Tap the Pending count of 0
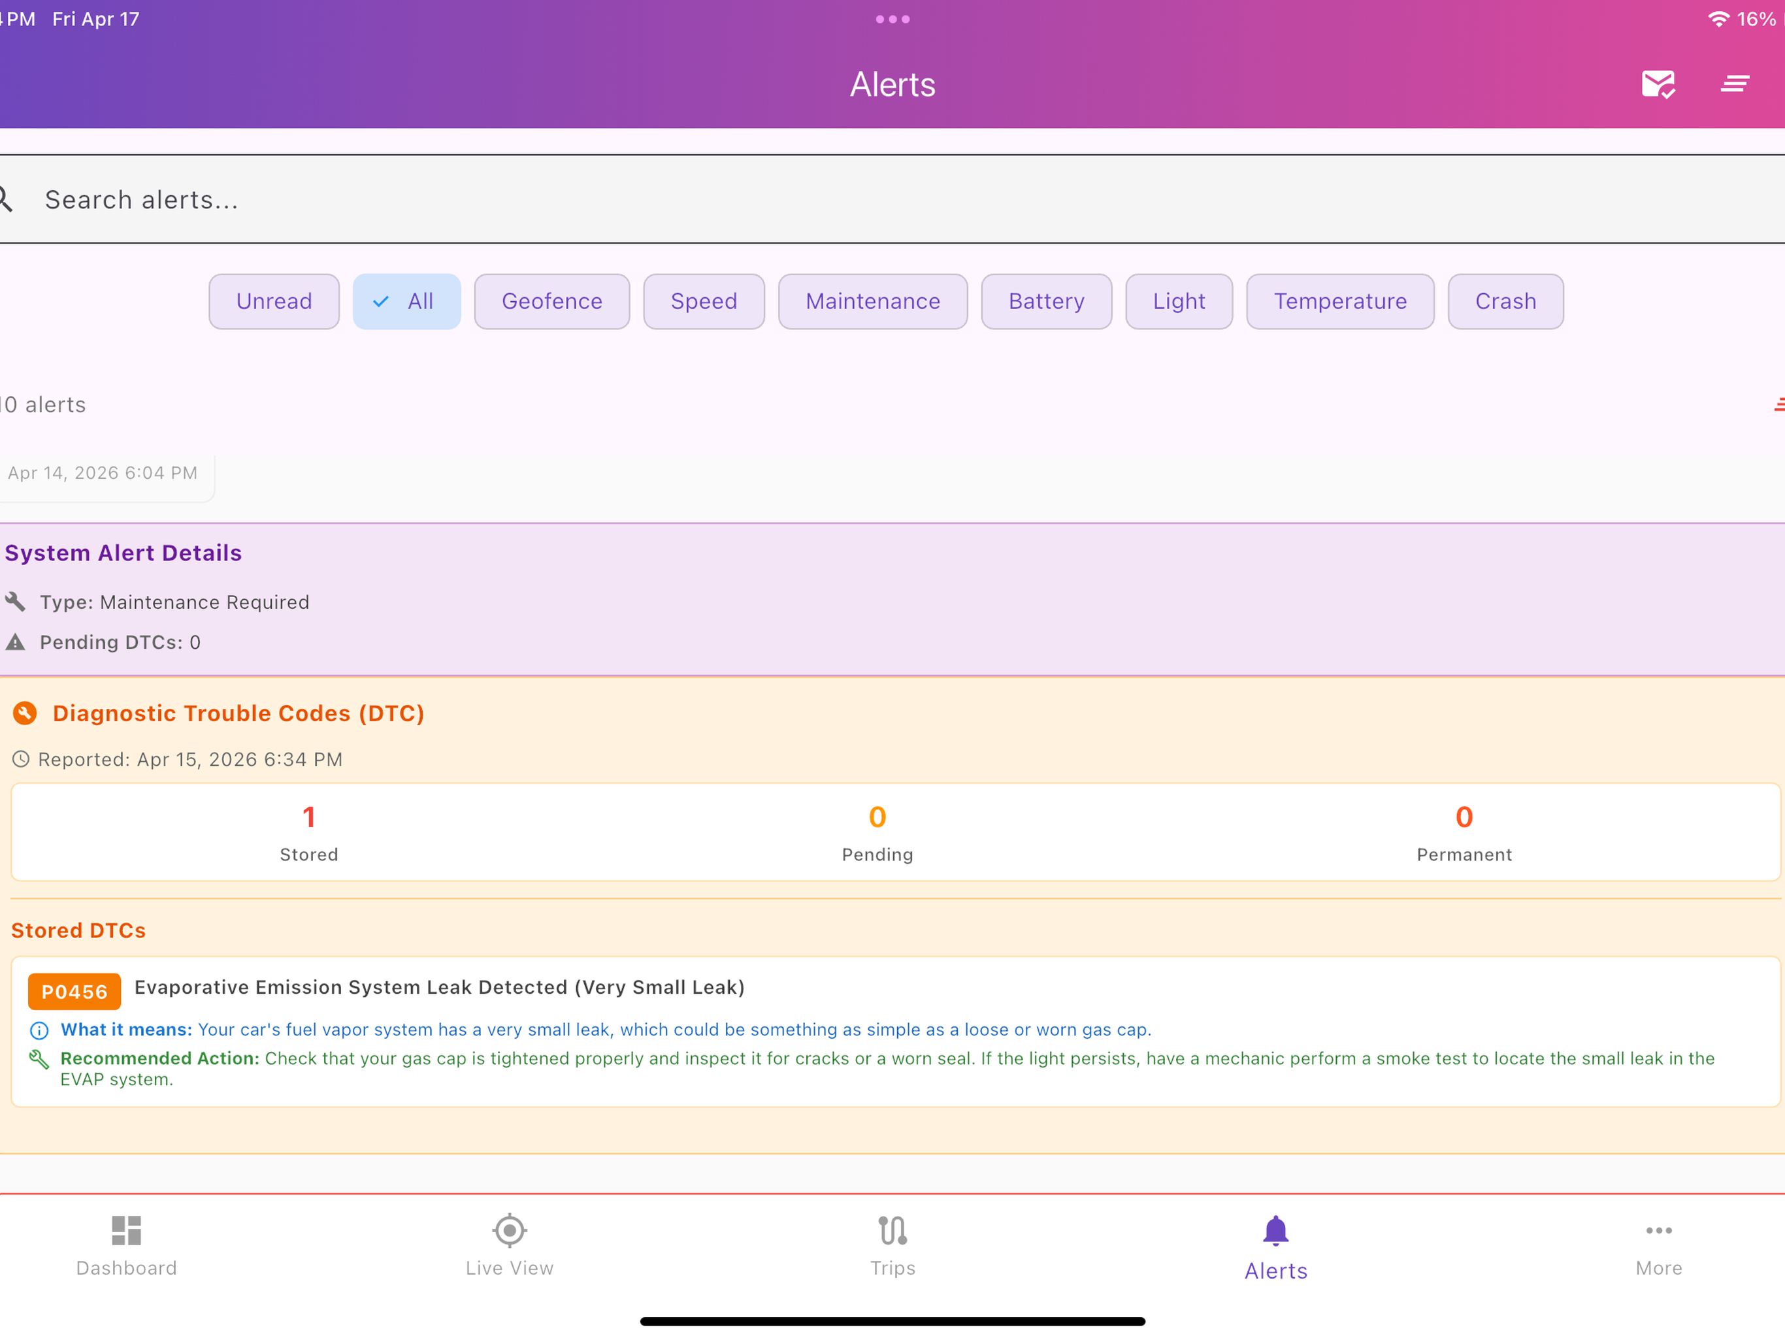 click(877, 817)
